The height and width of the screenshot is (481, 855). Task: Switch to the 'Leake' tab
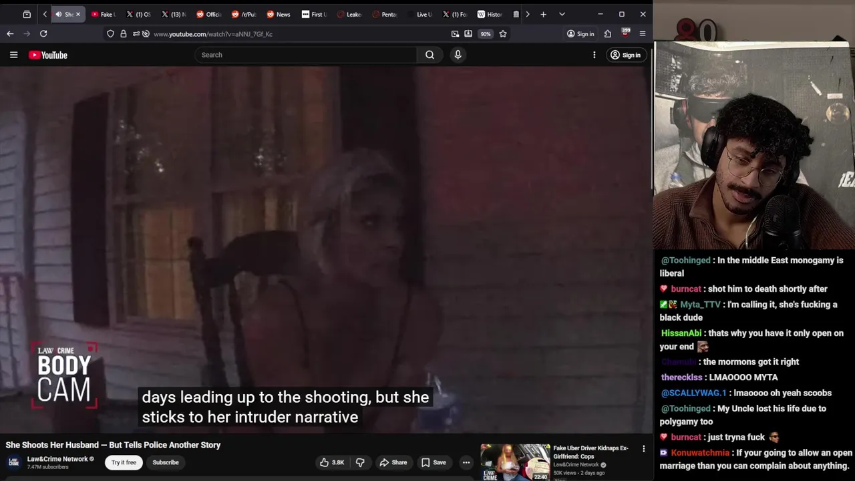pyautogui.click(x=349, y=14)
